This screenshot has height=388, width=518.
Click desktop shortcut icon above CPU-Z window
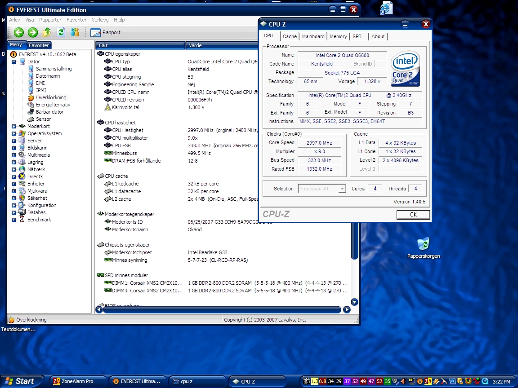[x=386, y=8]
